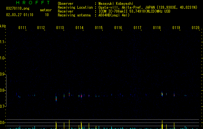Click the meteor count value 10
Viewport: 203px width, 129px height.
[x=47, y=15]
